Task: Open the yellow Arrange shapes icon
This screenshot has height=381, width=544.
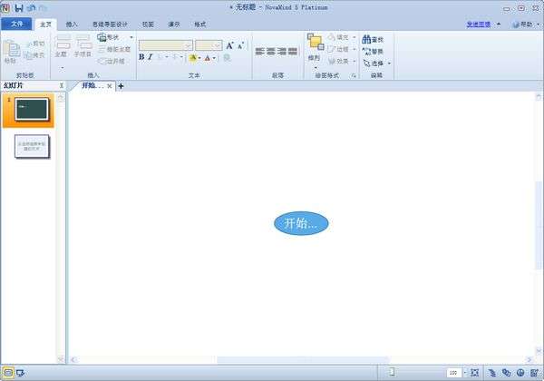Action: pyautogui.click(x=315, y=42)
